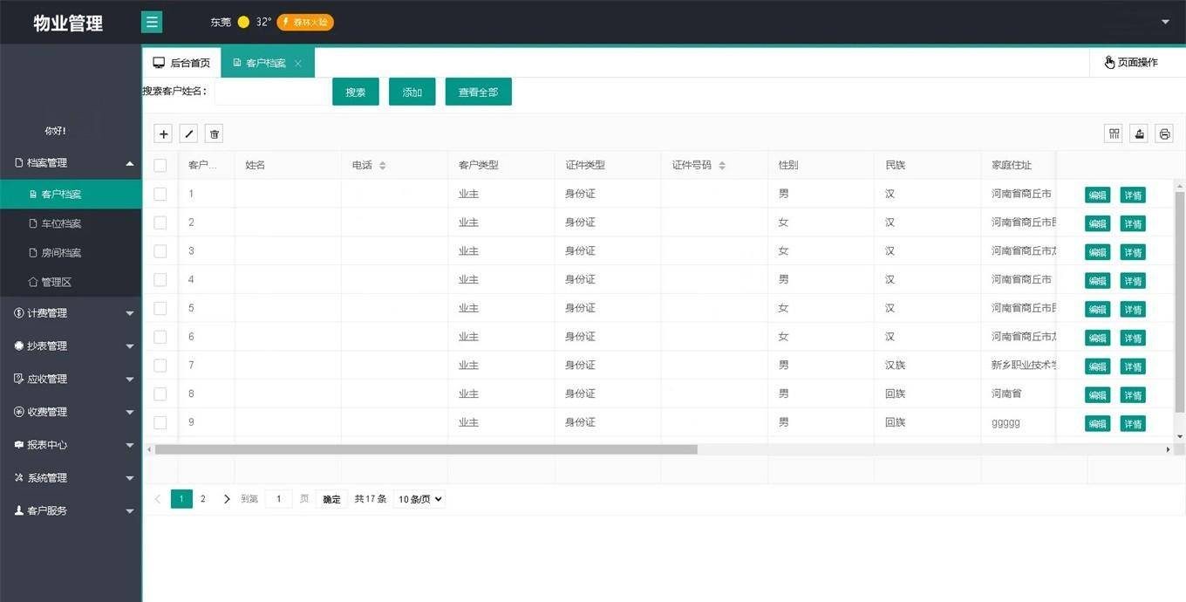Click the 页面操作 hand icon

pyautogui.click(x=1109, y=62)
